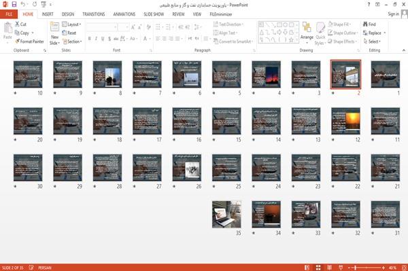Center the text alignment
The image size is (408, 271).
[x=165, y=39]
